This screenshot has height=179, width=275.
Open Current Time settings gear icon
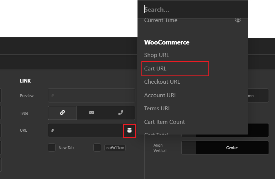click(x=238, y=20)
